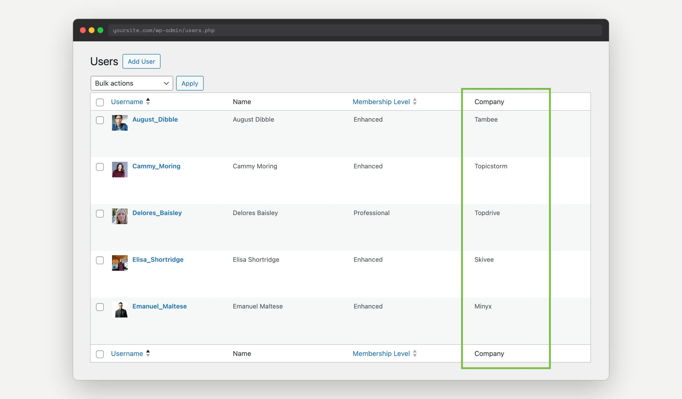The height and width of the screenshot is (399, 682).
Task: Open Cammy_Moring's profile link
Action: point(156,166)
